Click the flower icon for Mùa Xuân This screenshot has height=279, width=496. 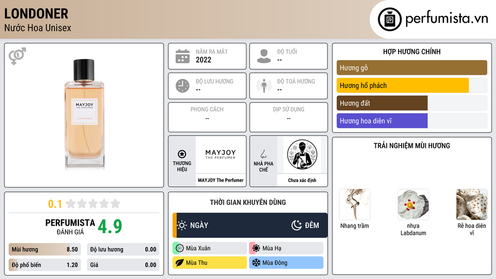180,248
